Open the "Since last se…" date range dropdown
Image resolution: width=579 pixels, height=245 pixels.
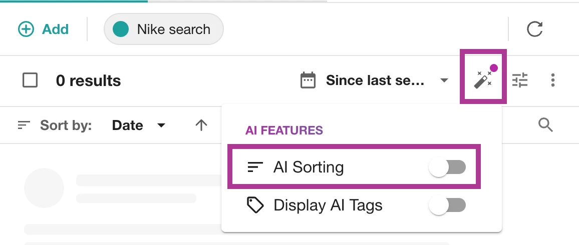pos(375,80)
